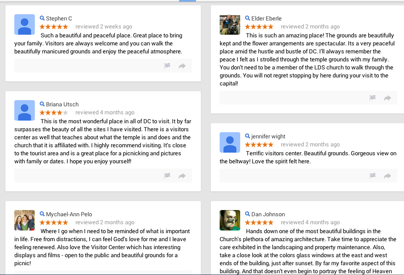Flag jennifer wight's review
The height and width of the screenshot is (275, 404).
coord(373,176)
